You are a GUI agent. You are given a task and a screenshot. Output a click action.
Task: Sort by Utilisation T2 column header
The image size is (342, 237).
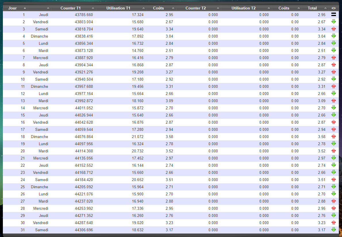tap(243, 8)
